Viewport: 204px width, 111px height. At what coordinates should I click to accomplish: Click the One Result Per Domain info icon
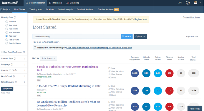click(x=24, y=52)
